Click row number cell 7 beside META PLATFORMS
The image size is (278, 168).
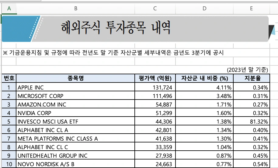pyautogui.click(x=9, y=138)
